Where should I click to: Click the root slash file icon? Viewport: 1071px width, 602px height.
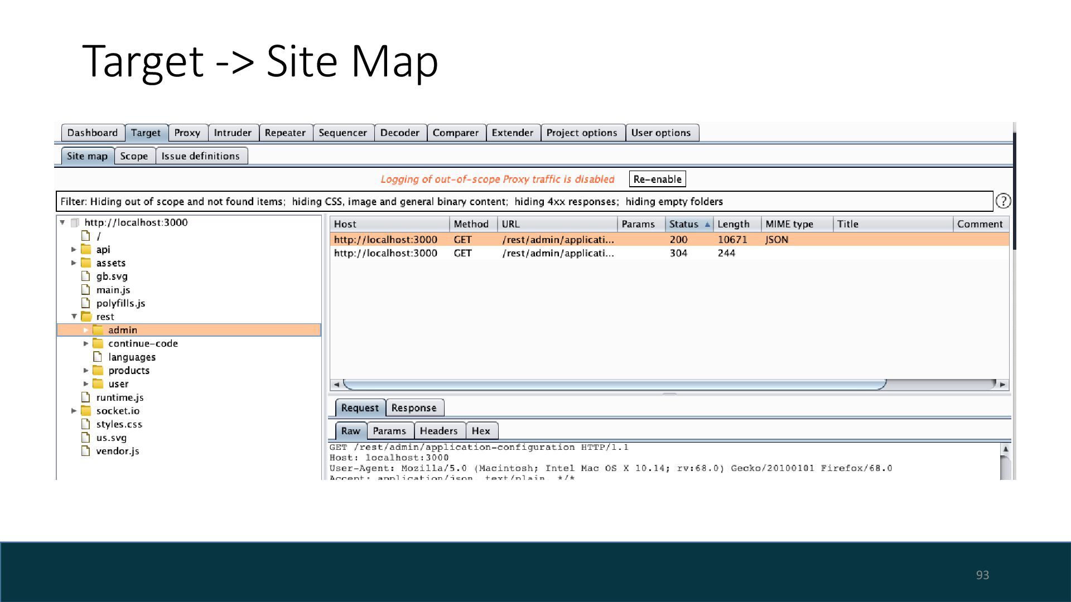coord(86,236)
